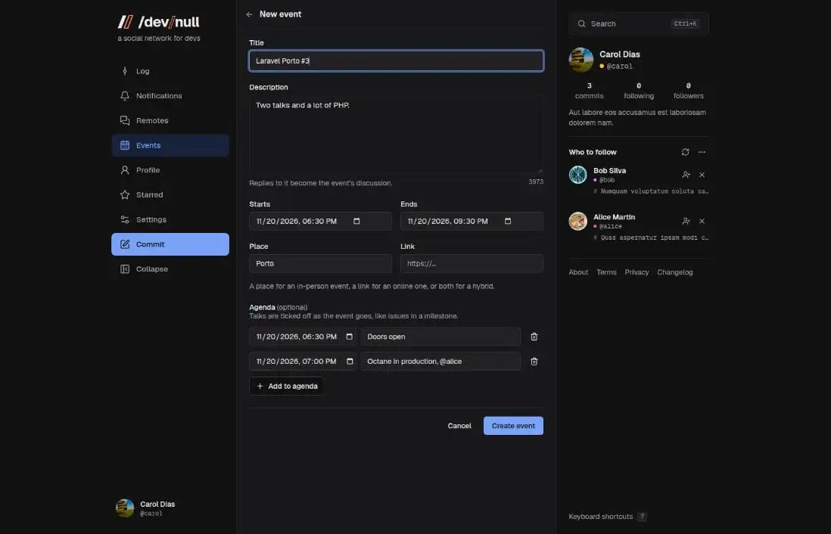Image resolution: width=831 pixels, height=534 pixels.
Task: Open calendar for Doors open agenda time
Action: pos(349,337)
